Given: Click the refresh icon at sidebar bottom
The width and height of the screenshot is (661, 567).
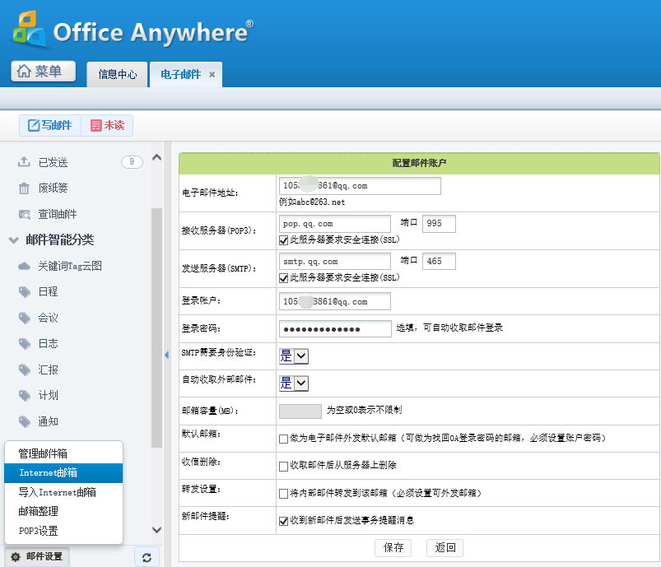Looking at the screenshot, I should coord(146,557).
